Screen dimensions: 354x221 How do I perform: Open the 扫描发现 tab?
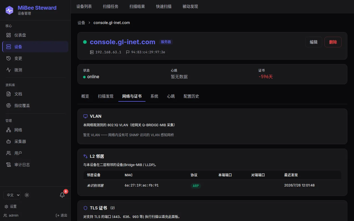[106, 96]
